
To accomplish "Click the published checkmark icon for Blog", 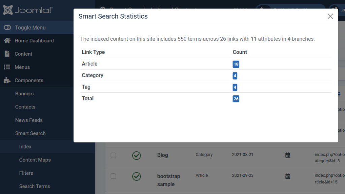I will 136,155.
